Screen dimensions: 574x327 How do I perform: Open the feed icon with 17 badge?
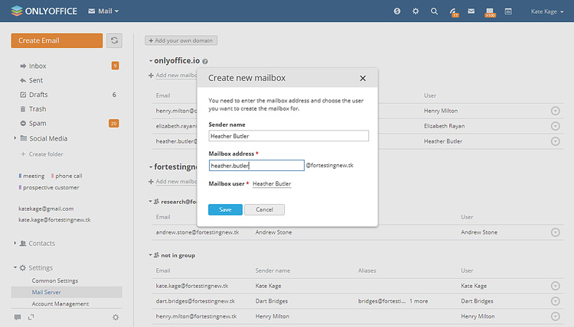[x=453, y=11]
